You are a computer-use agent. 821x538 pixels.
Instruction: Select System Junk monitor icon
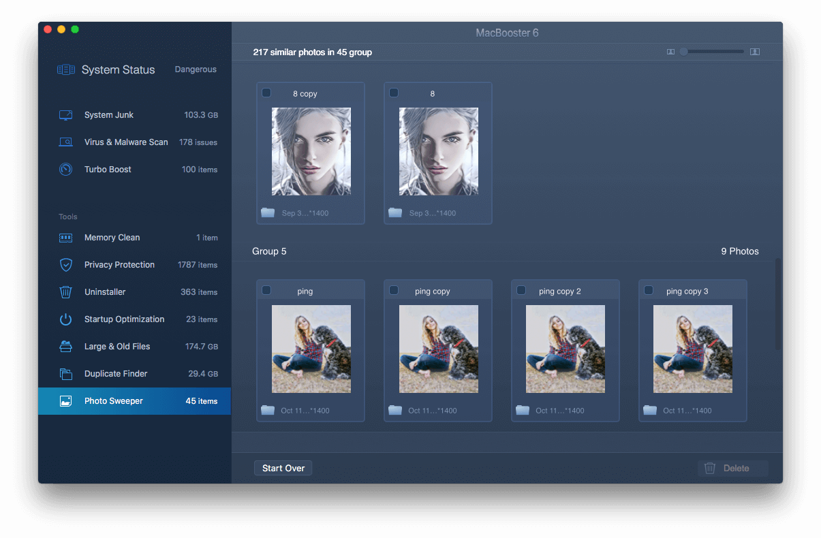pos(65,115)
